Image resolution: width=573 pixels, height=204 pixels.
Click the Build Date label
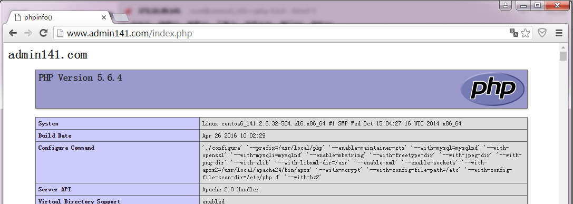55,135
